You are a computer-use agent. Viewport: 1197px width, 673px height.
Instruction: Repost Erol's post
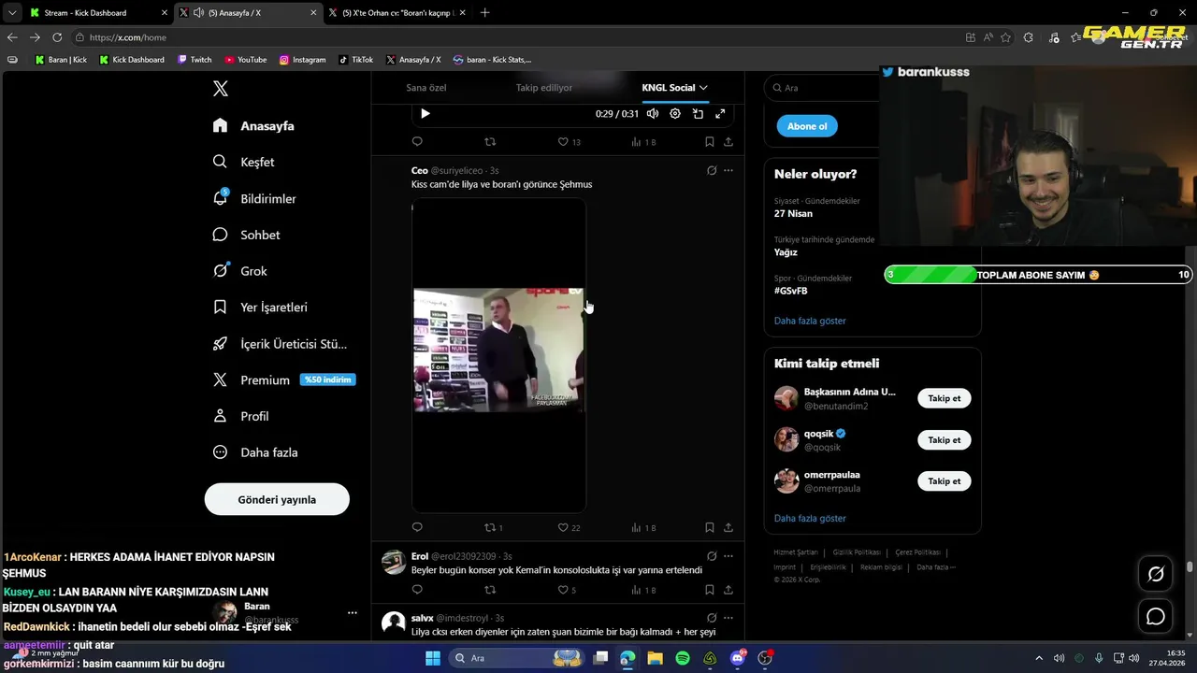click(489, 590)
